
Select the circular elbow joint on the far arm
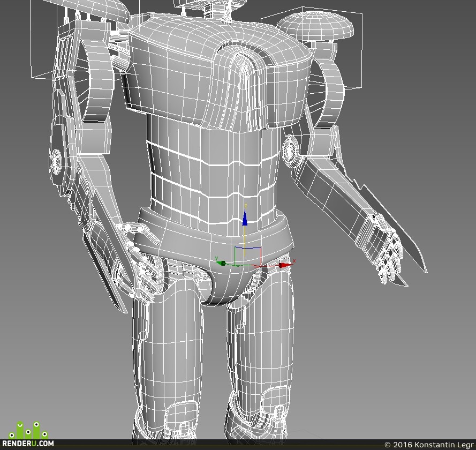coord(56,162)
